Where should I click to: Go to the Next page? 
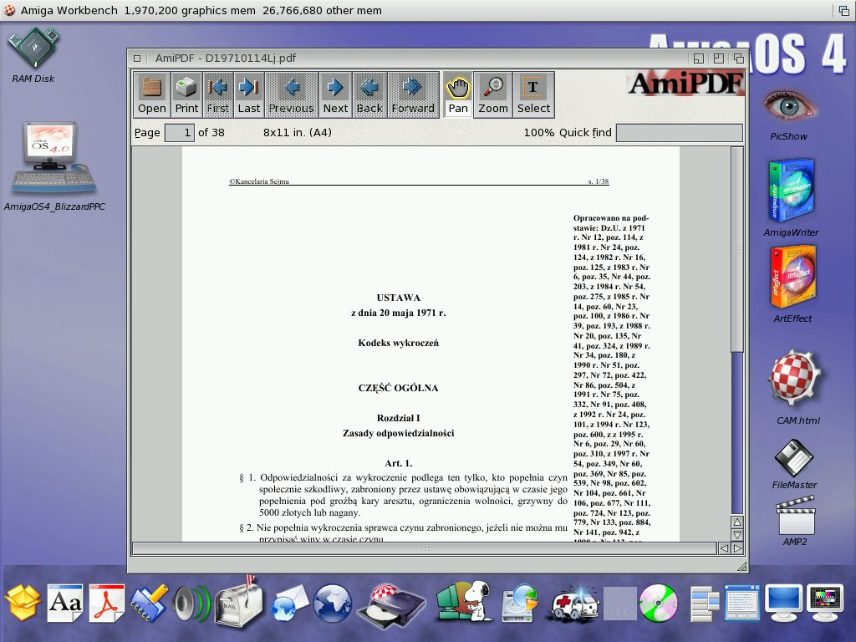(335, 94)
